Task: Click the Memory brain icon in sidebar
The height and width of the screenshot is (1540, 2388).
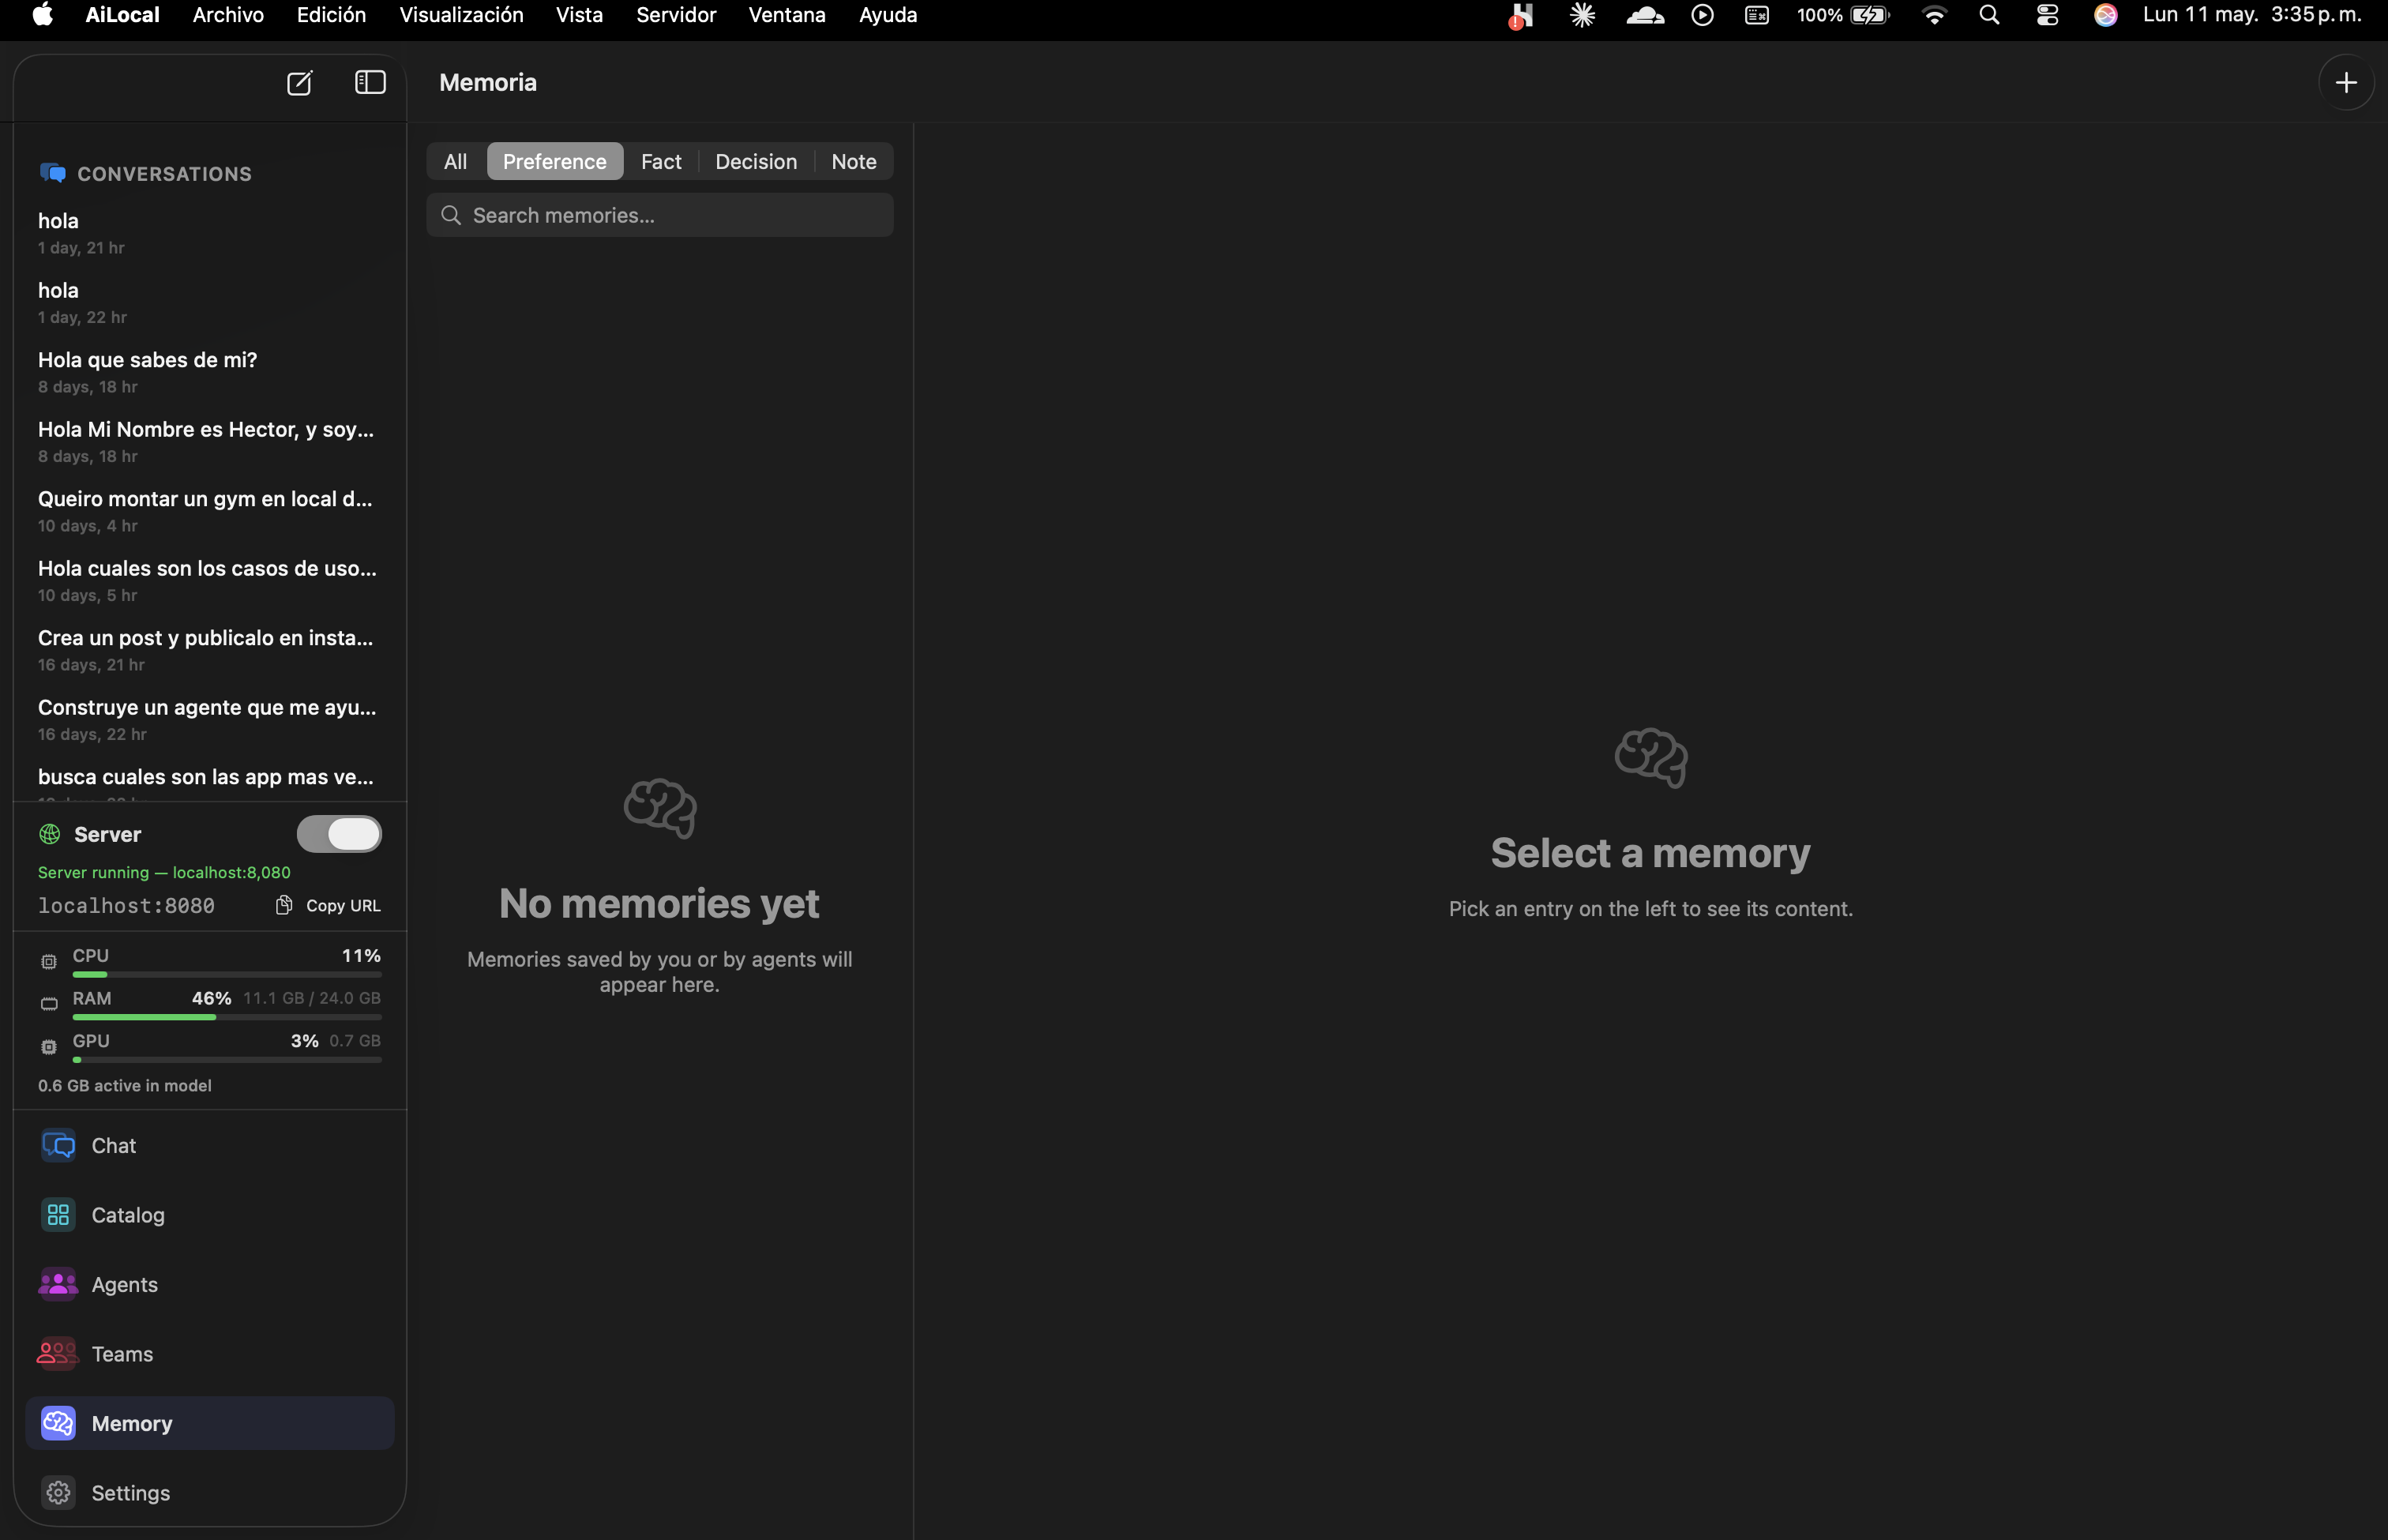Action: (x=58, y=1423)
